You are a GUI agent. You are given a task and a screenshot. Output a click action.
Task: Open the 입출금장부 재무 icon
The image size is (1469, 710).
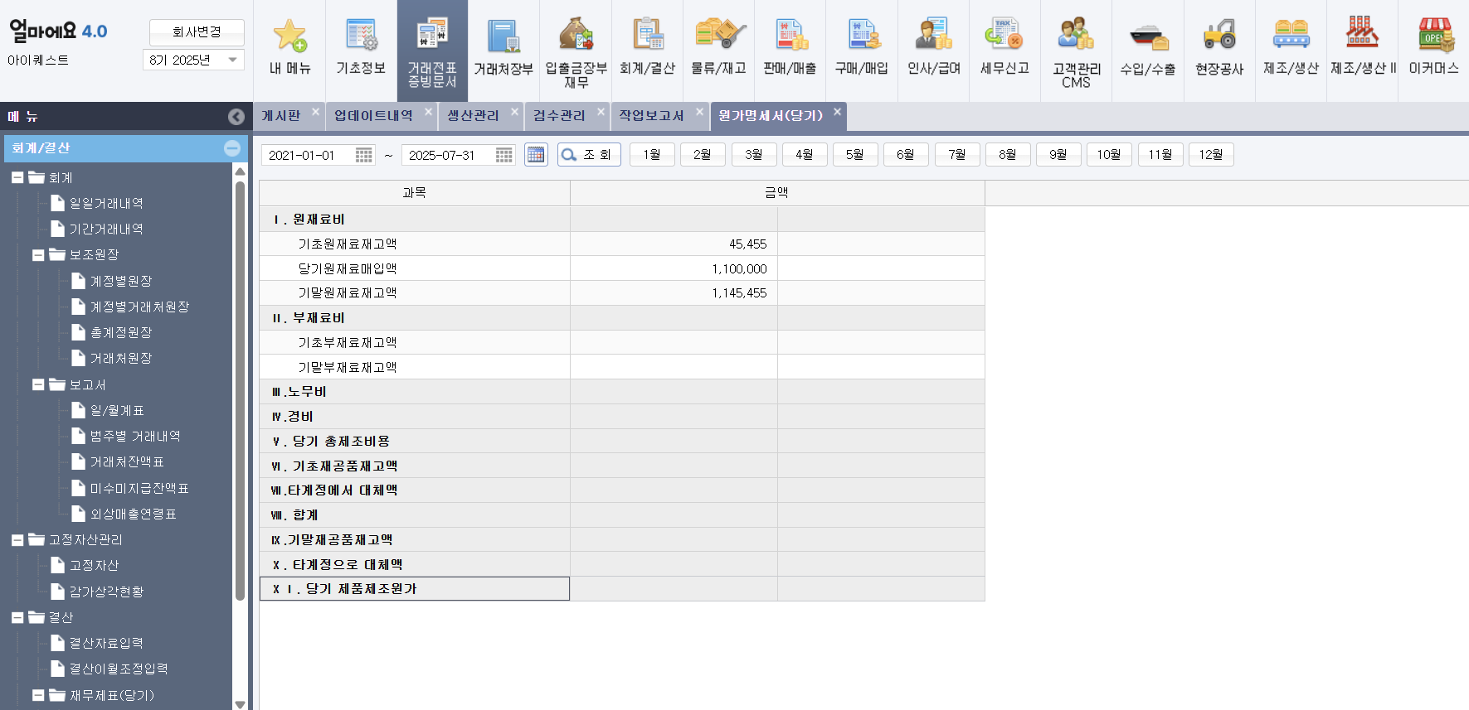(x=576, y=35)
